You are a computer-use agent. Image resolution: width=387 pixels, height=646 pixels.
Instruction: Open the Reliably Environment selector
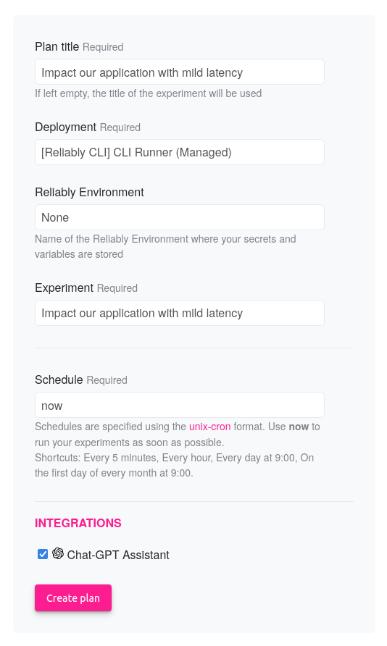[x=180, y=217]
